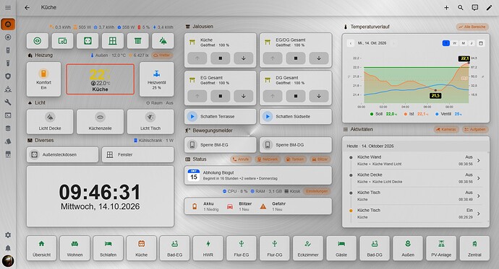Click the Alle Bereiche button

pyautogui.click(x=472, y=27)
